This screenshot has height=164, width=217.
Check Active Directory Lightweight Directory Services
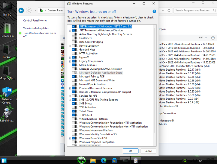[73, 34]
